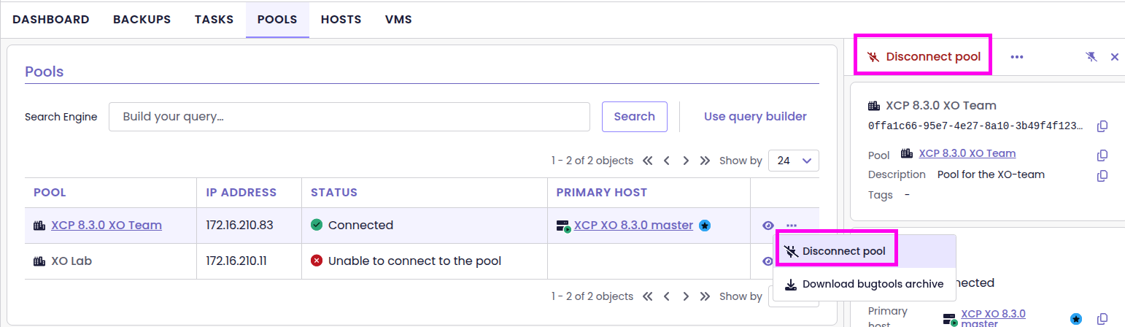1125x327 pixels.
Task: Go to the TASKS tab
Action: pyautogui.click(x=214, y=20)
